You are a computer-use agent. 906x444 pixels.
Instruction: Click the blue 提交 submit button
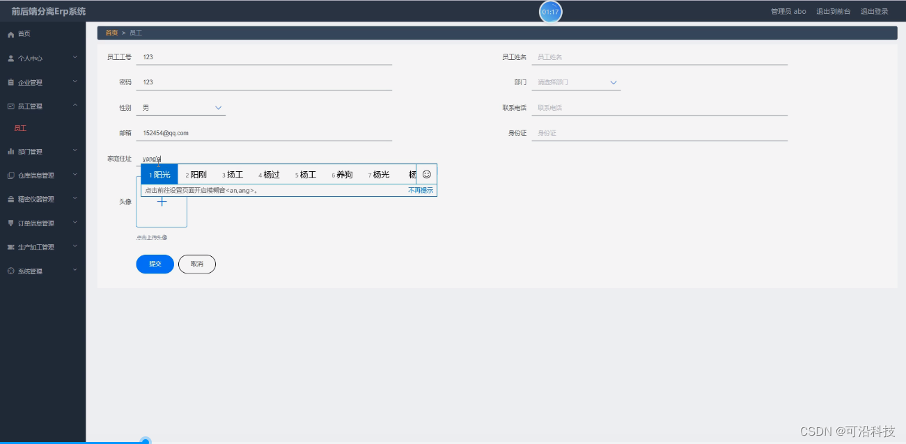(x=155, y=264)
